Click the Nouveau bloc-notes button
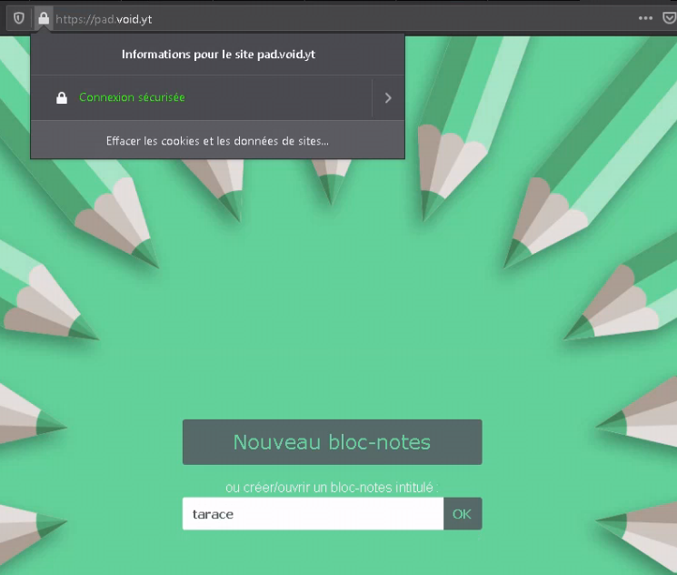677x575 pixels. (x=332, y=442)
